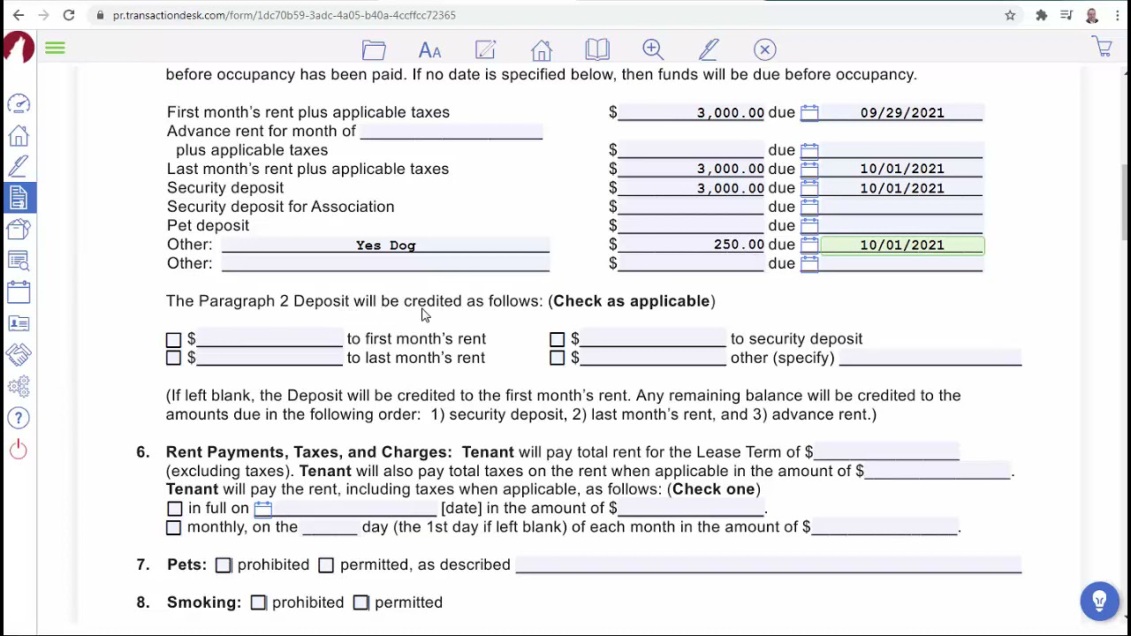Open date picker for Yes Dog row
1131x636 pixels.
(x=809, y=245)
